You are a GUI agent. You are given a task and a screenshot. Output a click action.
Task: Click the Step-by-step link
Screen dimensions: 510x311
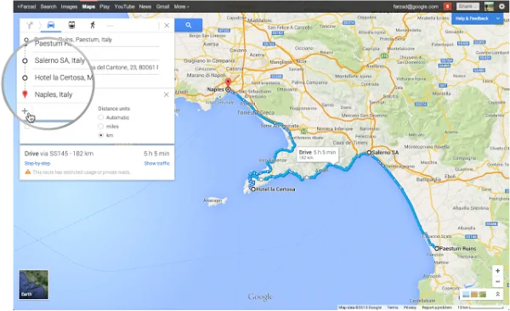pos(37,163)
